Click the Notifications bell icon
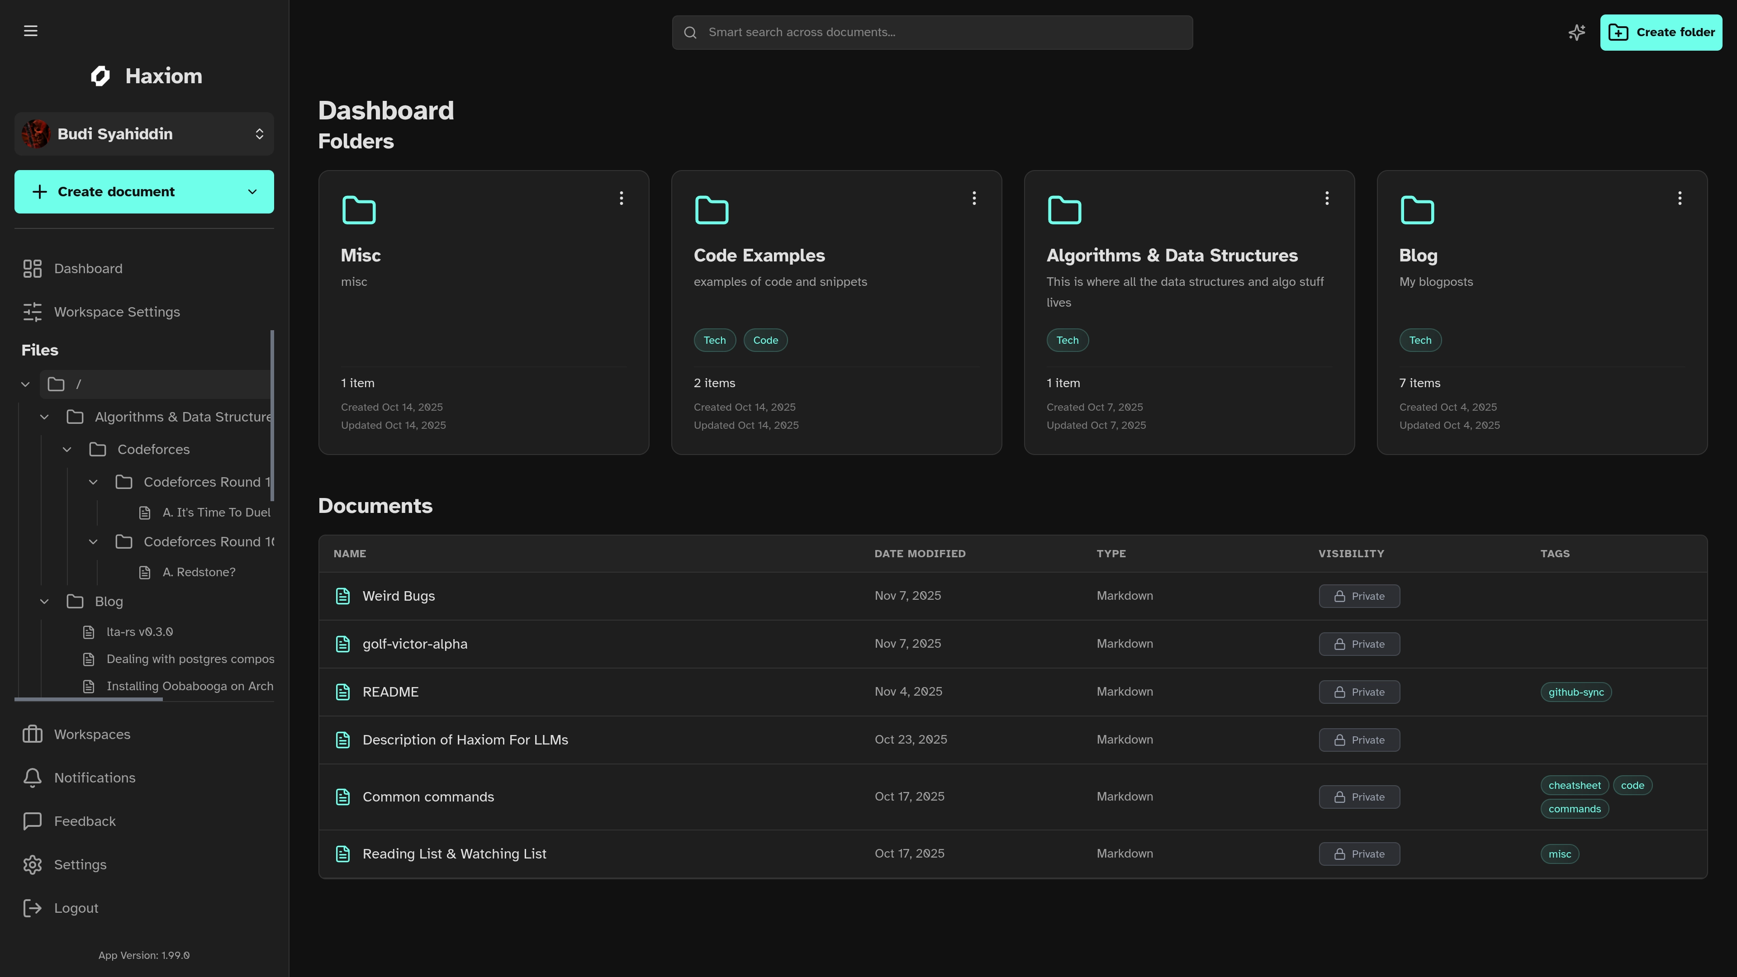Image resolution: width=1737 pixels, height=977 pixels. (x=33, y=778)
